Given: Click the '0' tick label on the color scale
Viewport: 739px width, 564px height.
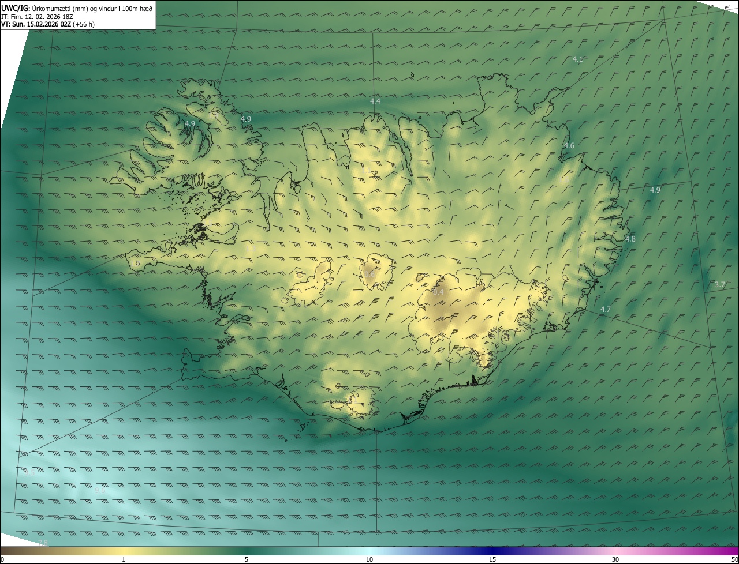Looking at the screenshot, I should tap(2, 559).
